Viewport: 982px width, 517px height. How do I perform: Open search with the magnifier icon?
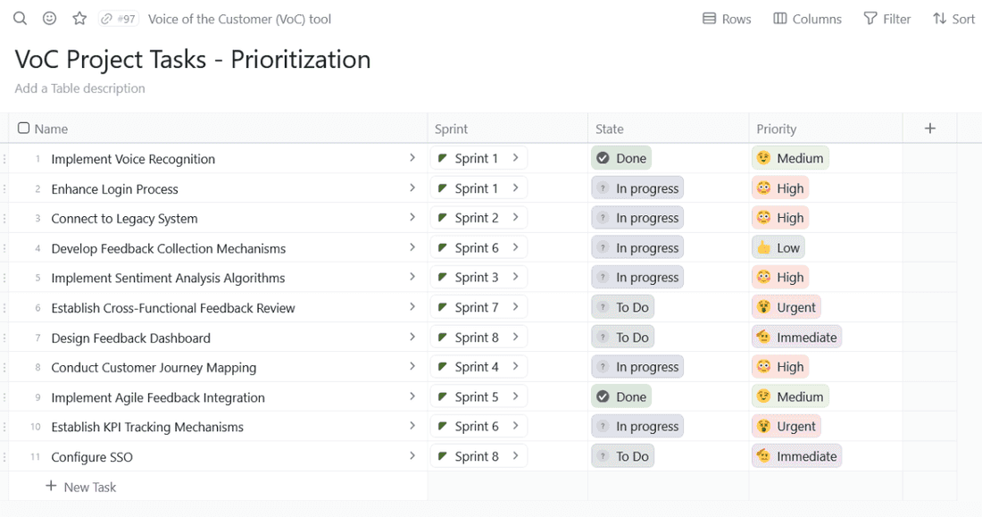20,18
